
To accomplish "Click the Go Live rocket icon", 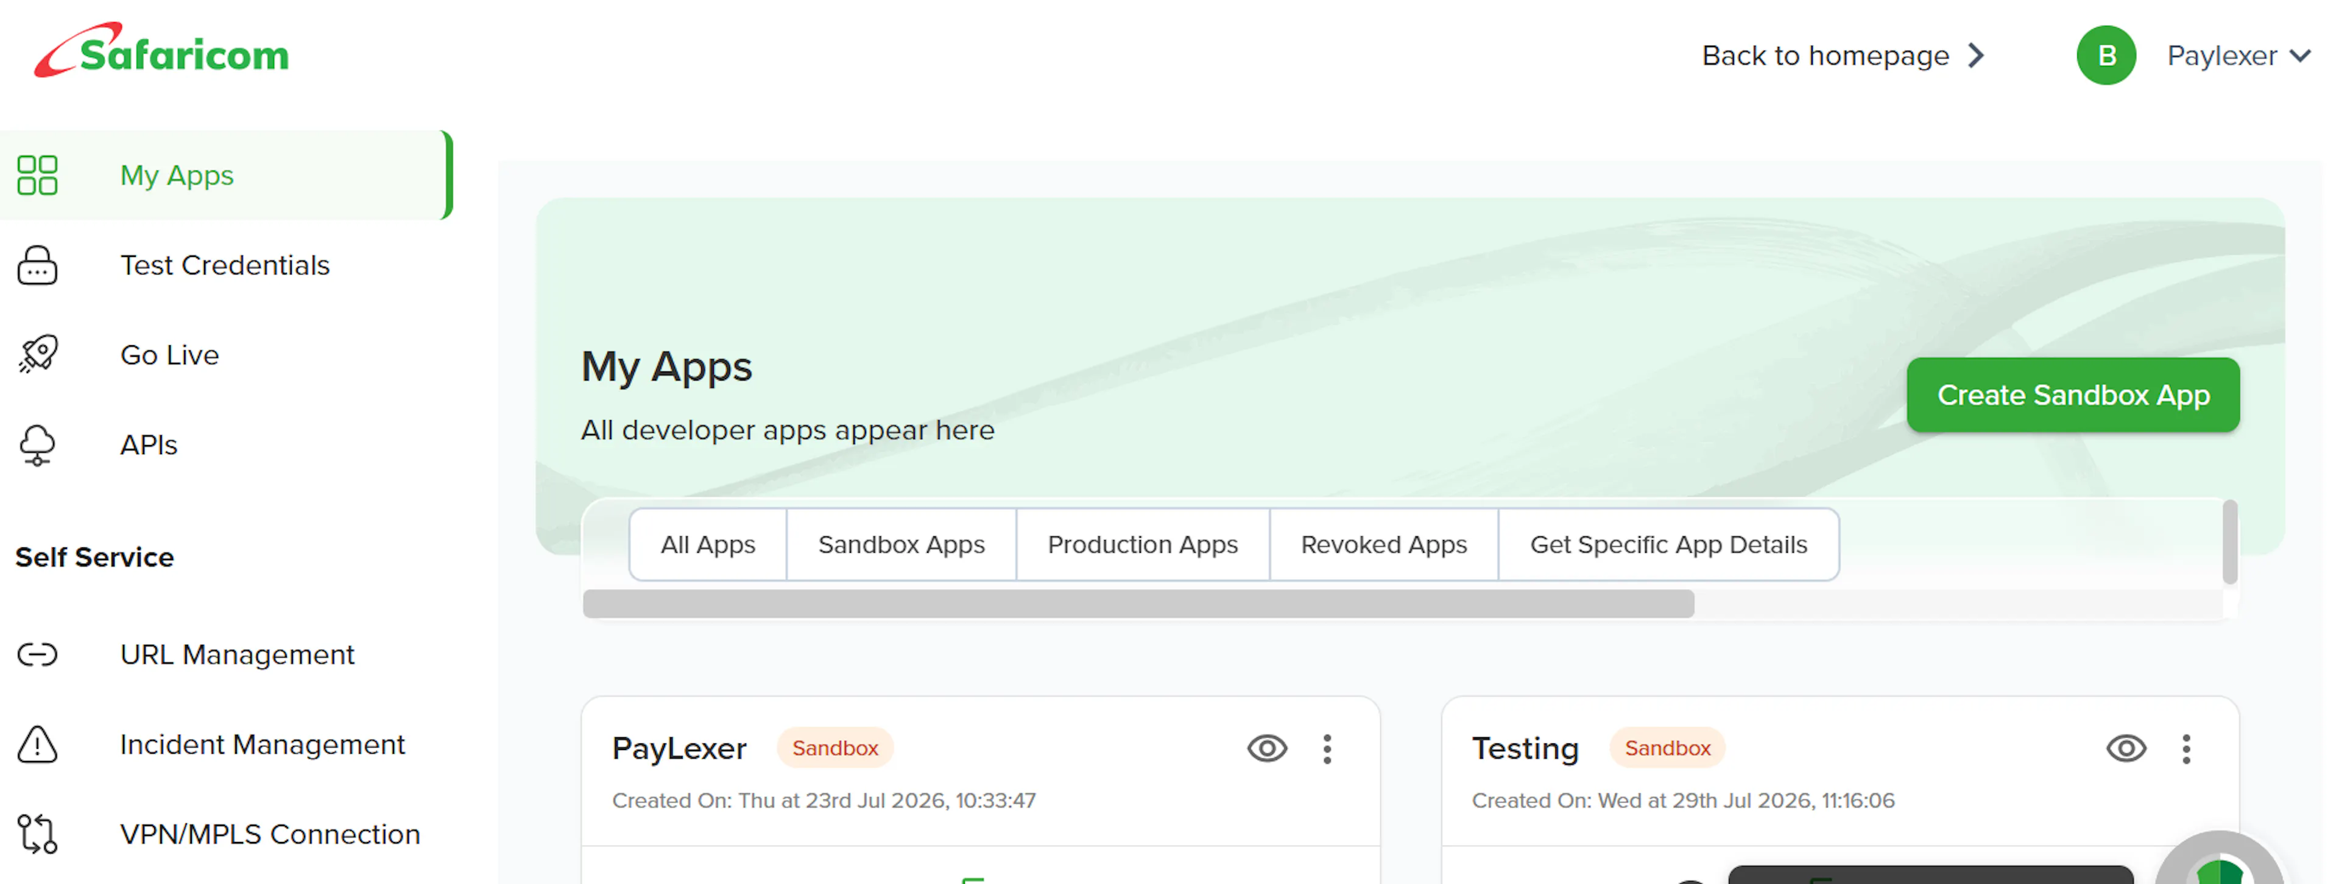I will coord(37,355).
